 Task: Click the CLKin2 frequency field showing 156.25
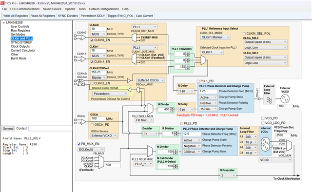[x=98, y=72]
